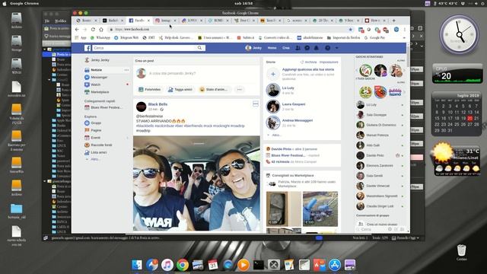This screenshot has height=274, width=487.
Task: Open the Black Bells car selfie photo
Action: pos(196,183)
